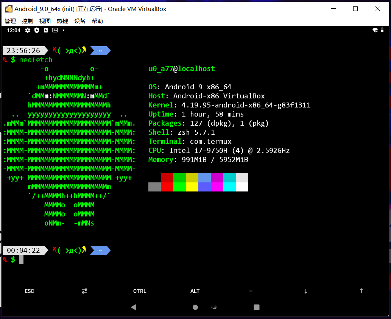Open the 管理 menu
Image resolution: width=391 pixels, height=319 pixels.
(x=10, y=21)
